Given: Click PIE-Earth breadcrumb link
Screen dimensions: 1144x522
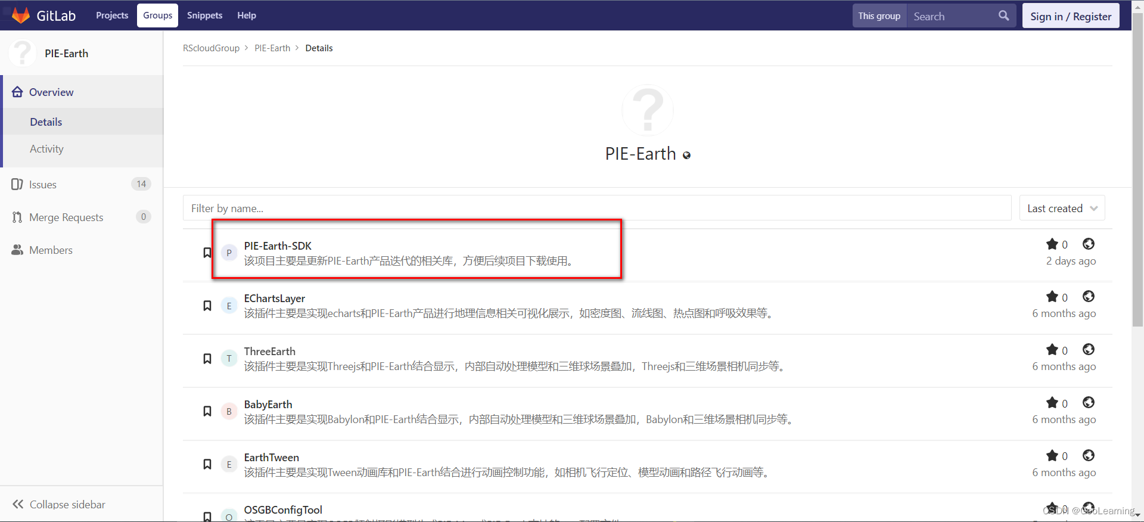Looking at the screenshot, I should pyautogui.click(x=272, y=48).
